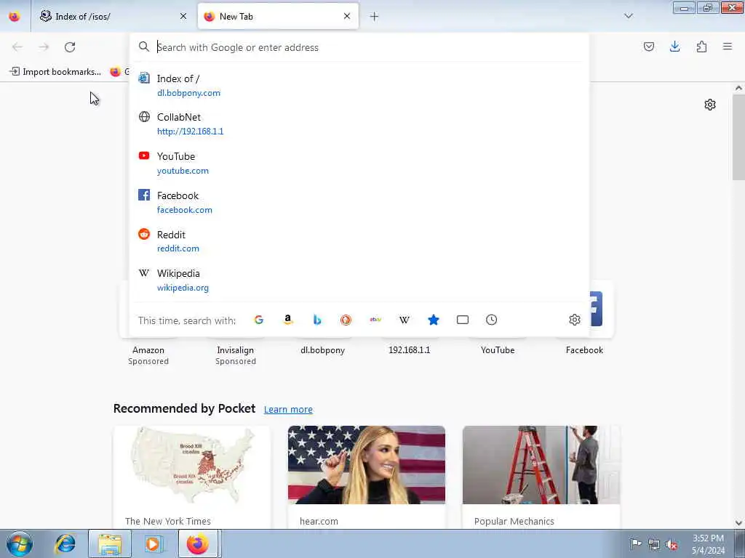Open search settings gear in dropdown
Image resolution: width=745 pixels, height=558 pixels.
click(x=575, y=320)
